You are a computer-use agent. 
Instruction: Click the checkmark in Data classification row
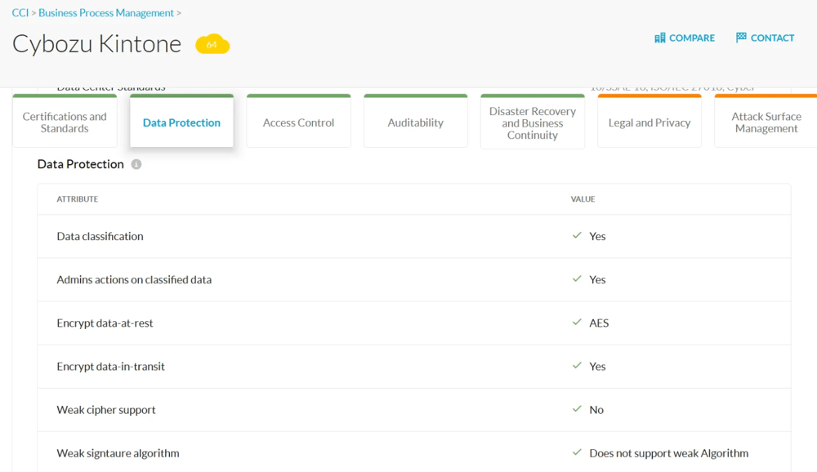point(577,235)
